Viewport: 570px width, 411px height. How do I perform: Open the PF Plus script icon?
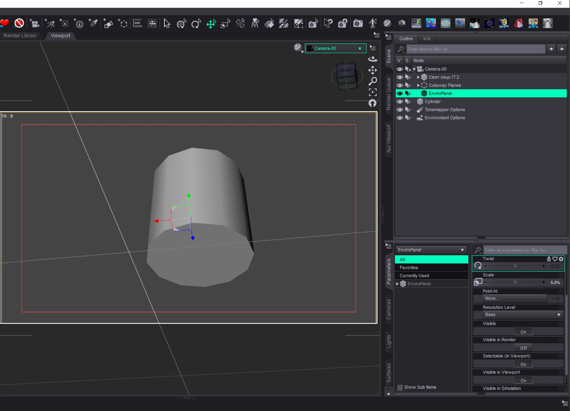pyautogui.click(x=416, y=24)
